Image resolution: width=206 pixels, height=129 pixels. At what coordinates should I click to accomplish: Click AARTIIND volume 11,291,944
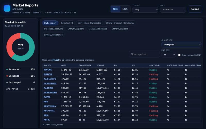coord(102,88)
